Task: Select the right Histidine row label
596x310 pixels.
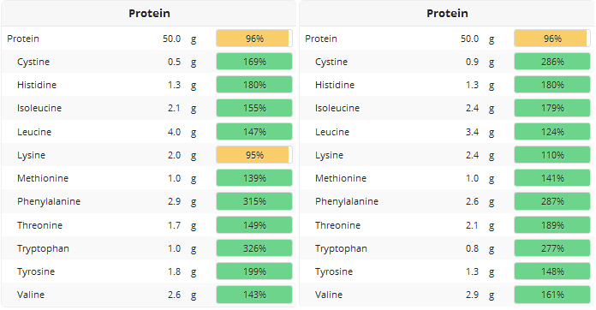Action: 335,85
